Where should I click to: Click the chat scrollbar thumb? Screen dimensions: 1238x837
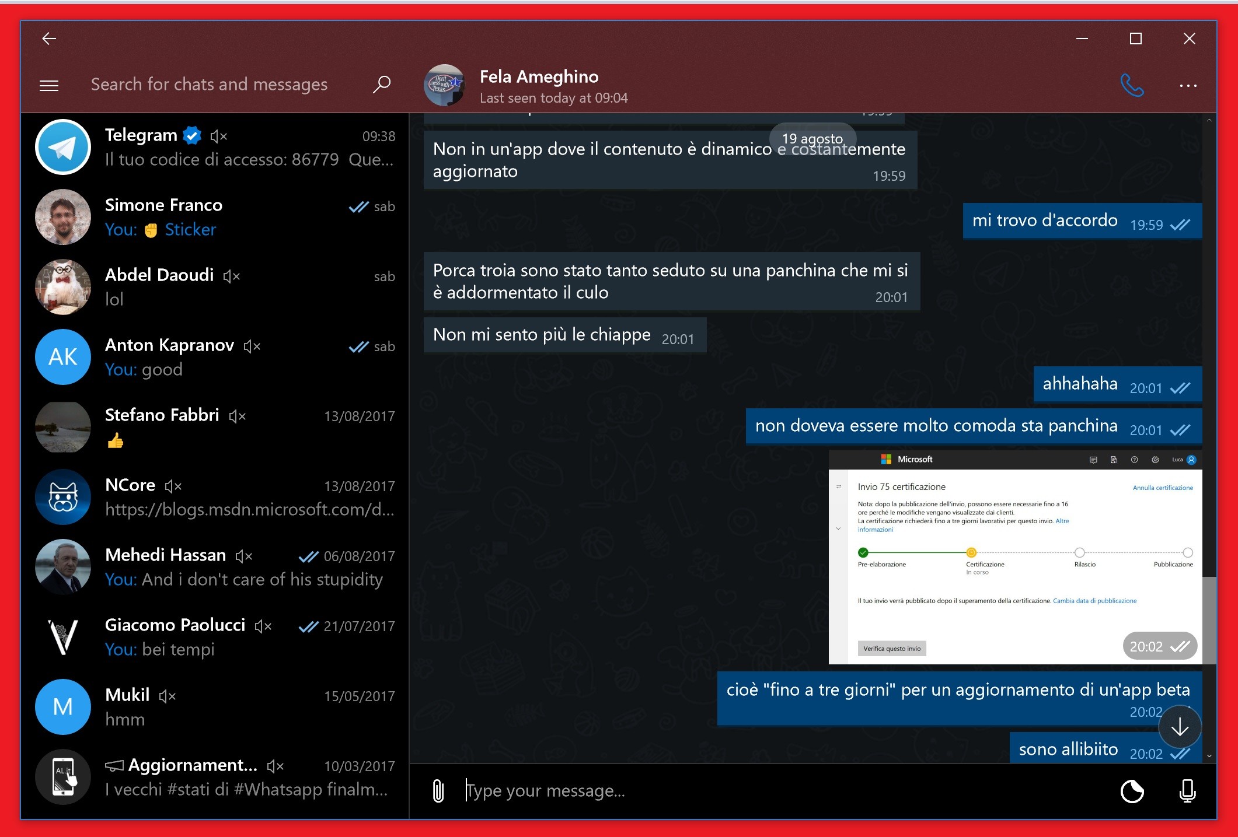(x=1209, y=621)
